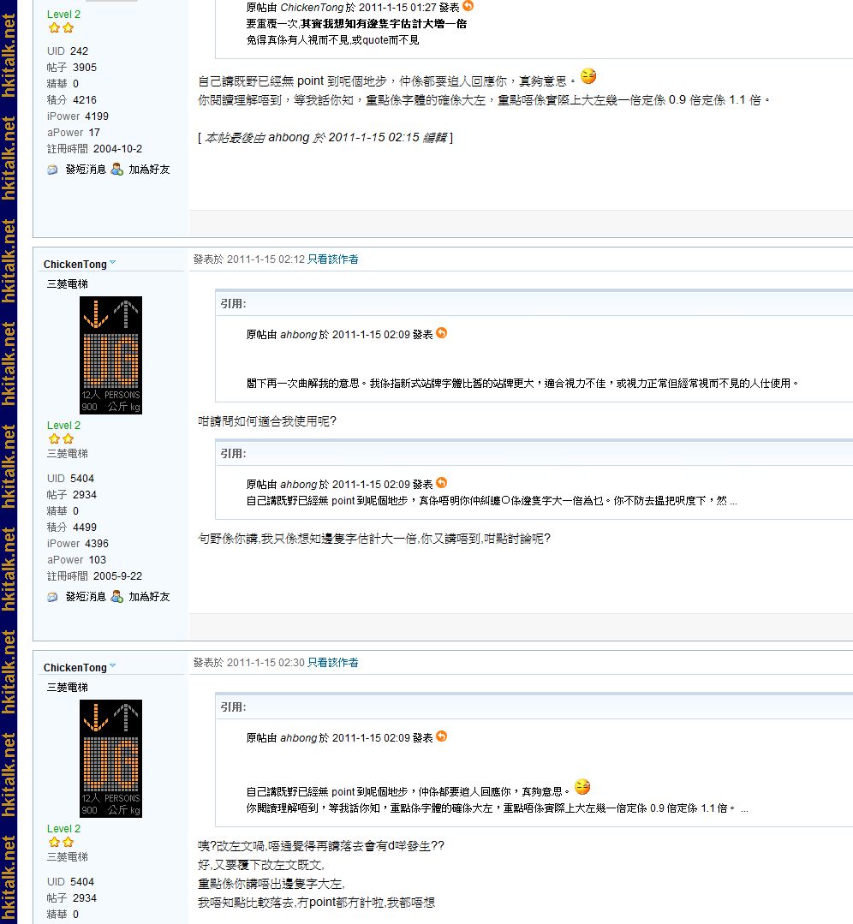Expand the arrow beside ChickenTong in the 02:30 post

(113, 666)
